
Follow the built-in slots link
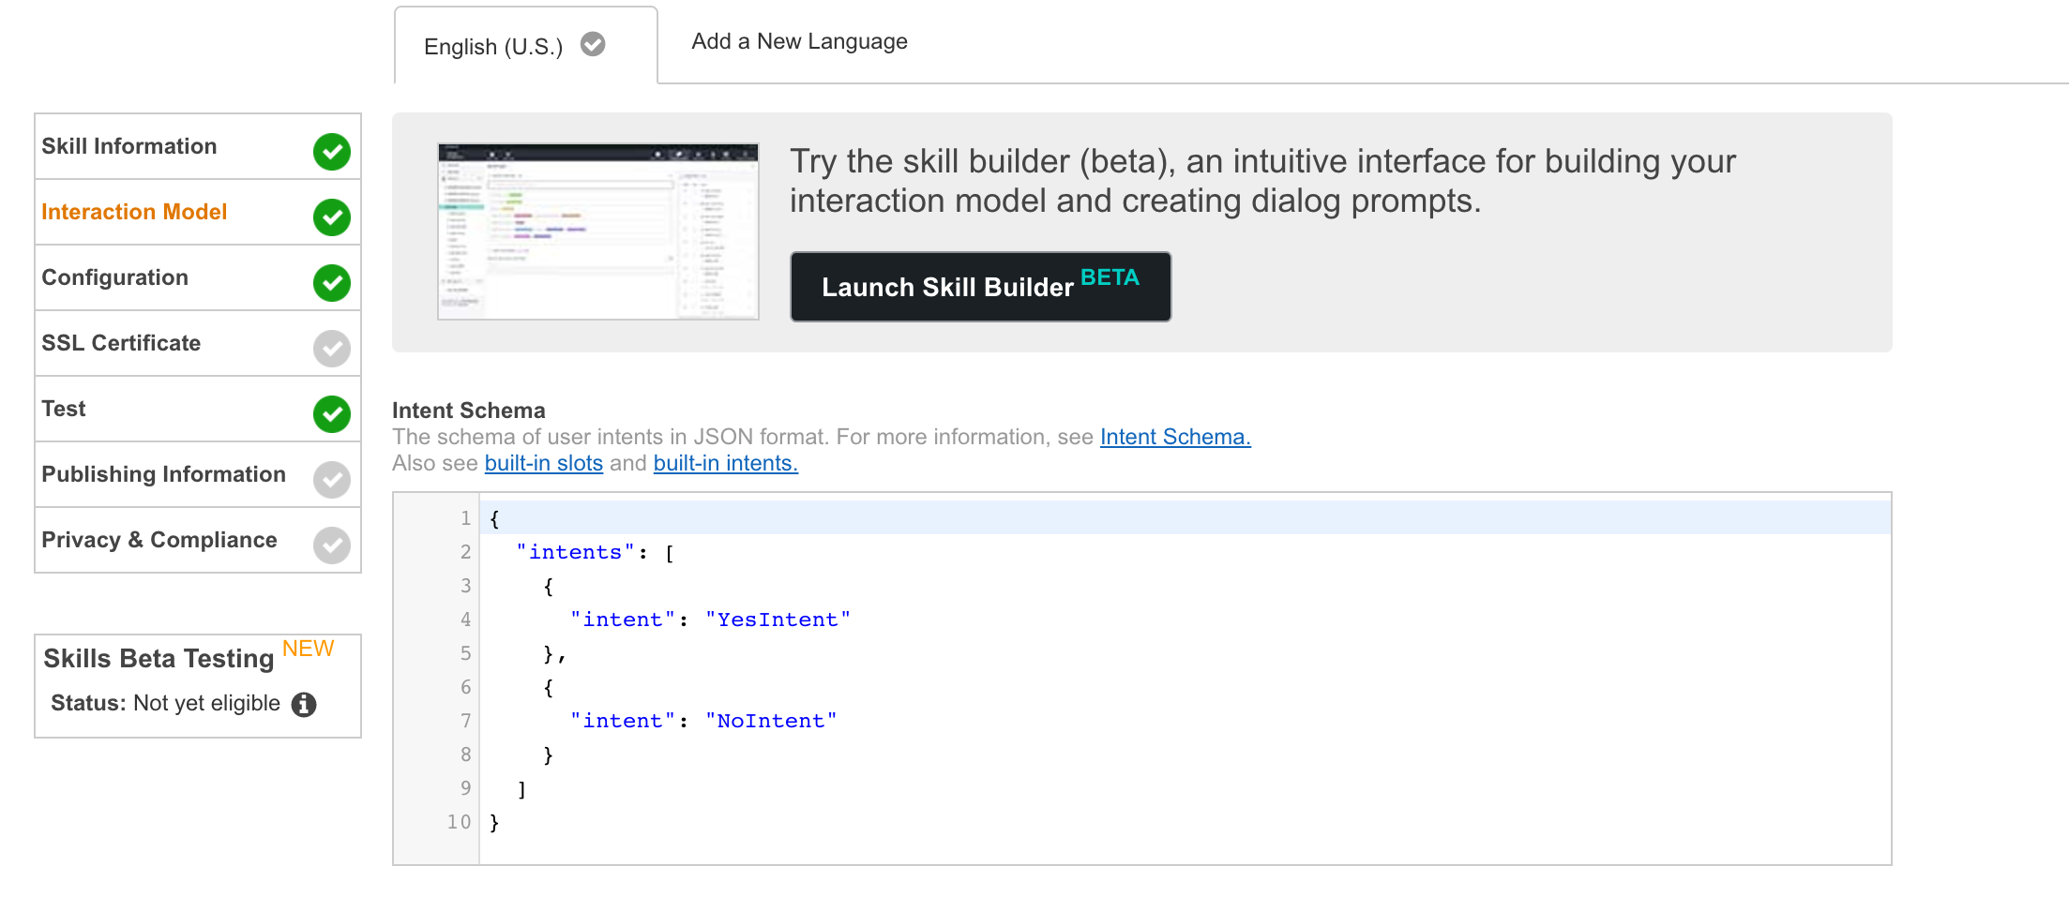543,463
